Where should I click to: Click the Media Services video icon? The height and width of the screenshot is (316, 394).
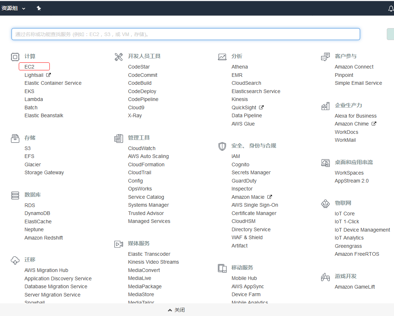(x=119, y=244)
